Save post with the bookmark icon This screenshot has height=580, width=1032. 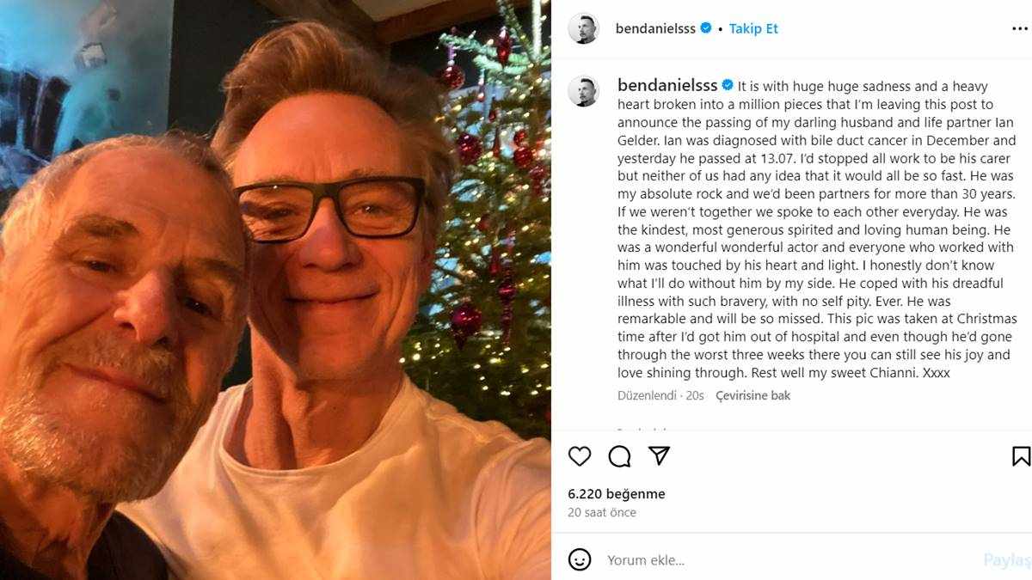1021,456
